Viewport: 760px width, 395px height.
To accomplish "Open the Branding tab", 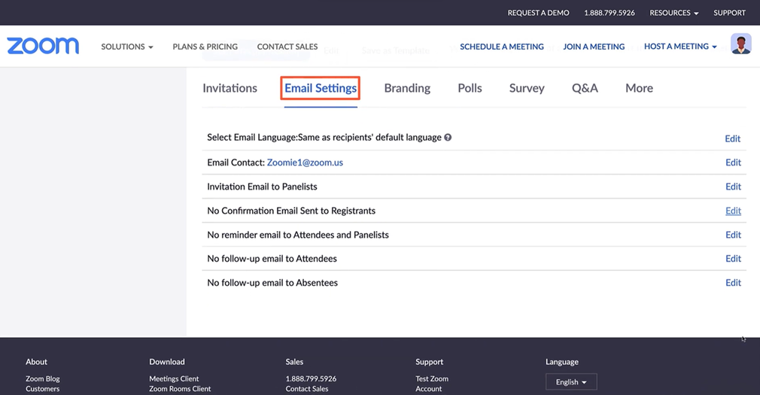I will [x=407, y=88].
